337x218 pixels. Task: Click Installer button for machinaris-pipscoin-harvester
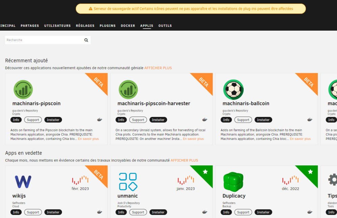tap(158, 120)
